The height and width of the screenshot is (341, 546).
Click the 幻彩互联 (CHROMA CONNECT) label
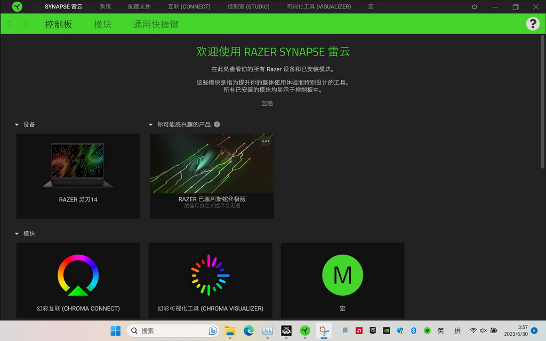[x=78, y=308]
